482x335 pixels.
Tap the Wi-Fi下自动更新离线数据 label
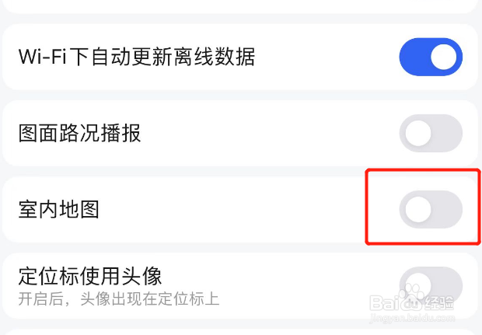(x=137, y=57)
